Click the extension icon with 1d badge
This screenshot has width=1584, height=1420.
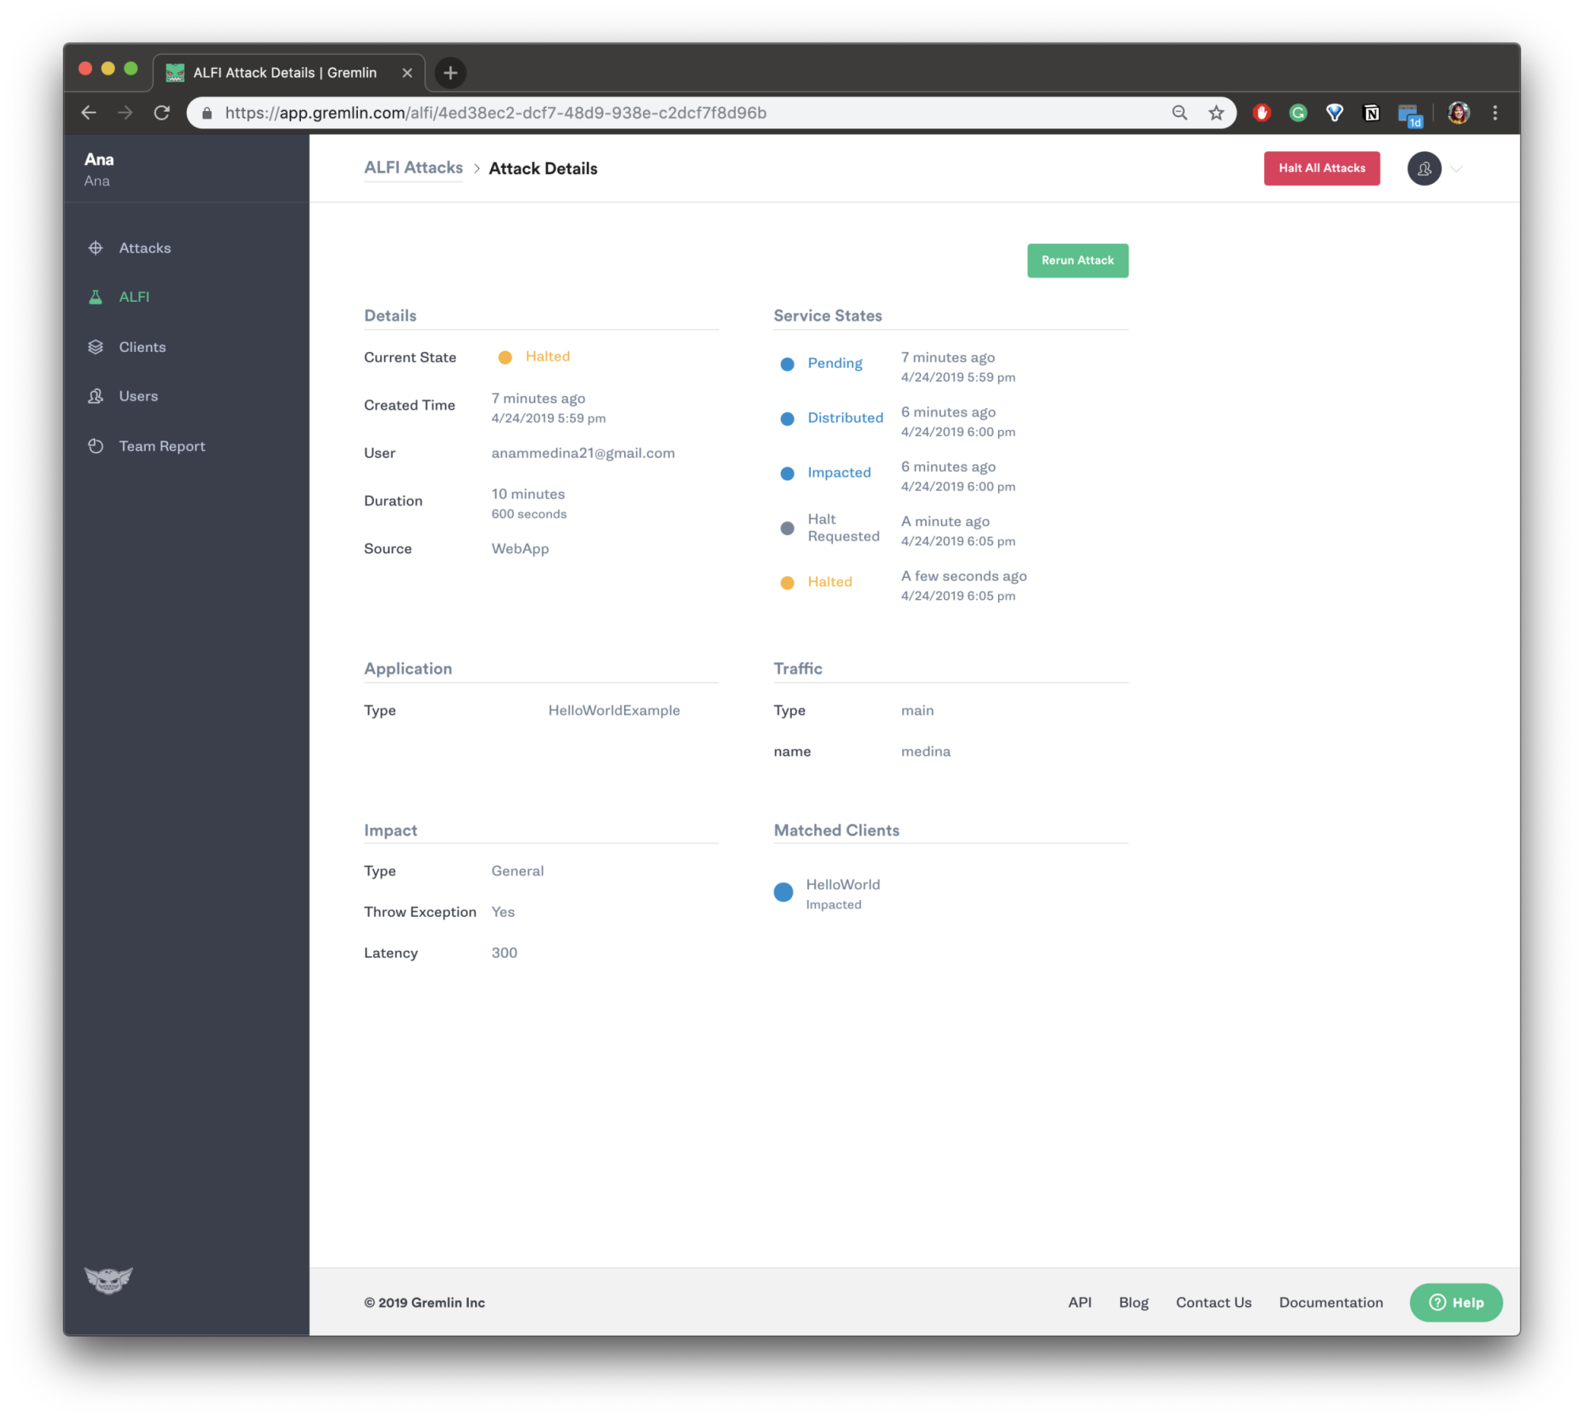click(1410, 115)
